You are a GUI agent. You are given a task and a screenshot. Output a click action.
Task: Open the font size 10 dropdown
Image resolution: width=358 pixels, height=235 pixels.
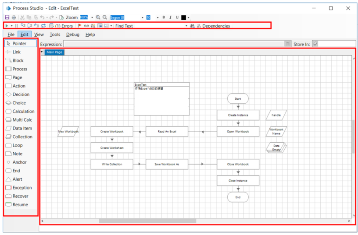(158, 18)
